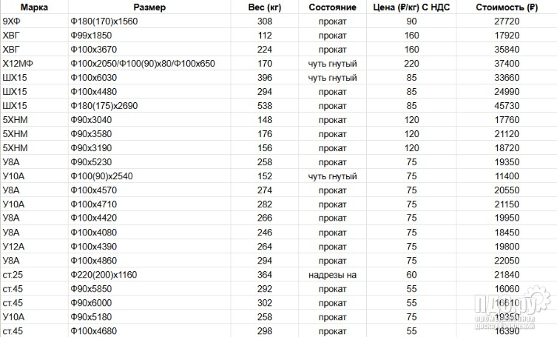Image resolution: width=557 pixels, height=337 pixels.
Task: Select the weight cell showing 538
Action: pos(266,106)
